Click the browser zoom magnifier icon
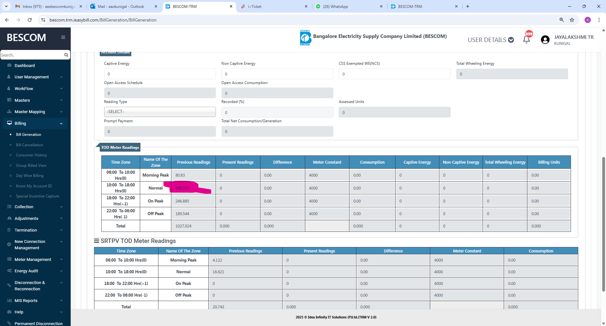 click(561, 20)
